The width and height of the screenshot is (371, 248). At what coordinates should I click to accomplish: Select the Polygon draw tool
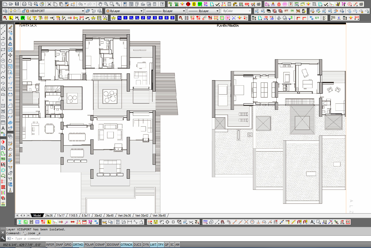[x=3, y=44]
